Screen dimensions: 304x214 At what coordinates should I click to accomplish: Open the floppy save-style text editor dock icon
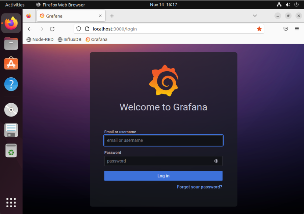(11, 130)
